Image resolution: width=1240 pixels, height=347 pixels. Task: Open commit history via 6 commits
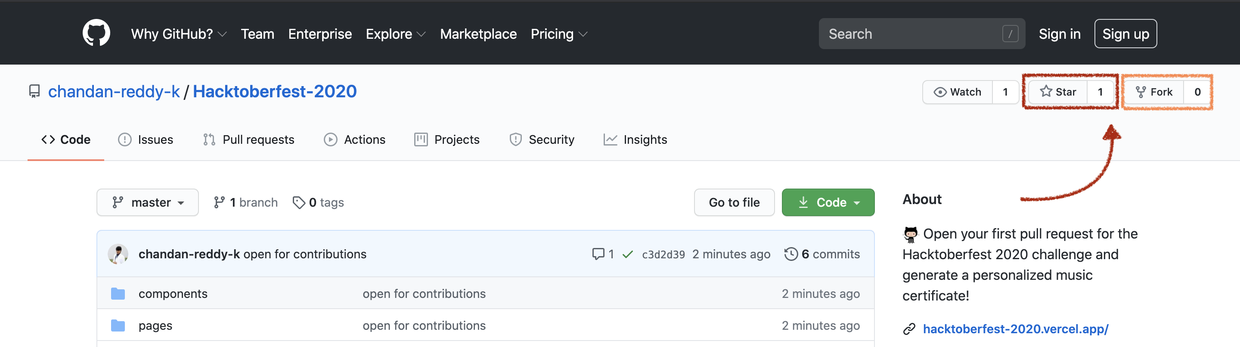(x=822, y=254)
